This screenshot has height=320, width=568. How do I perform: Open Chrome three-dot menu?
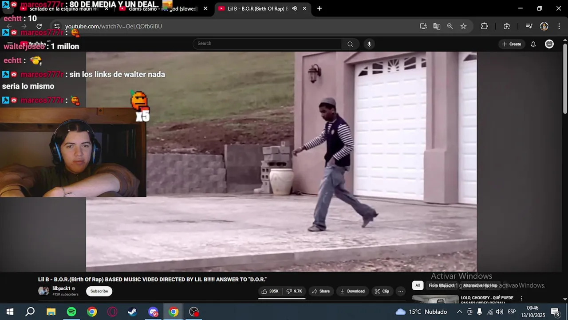pos(559,26)
